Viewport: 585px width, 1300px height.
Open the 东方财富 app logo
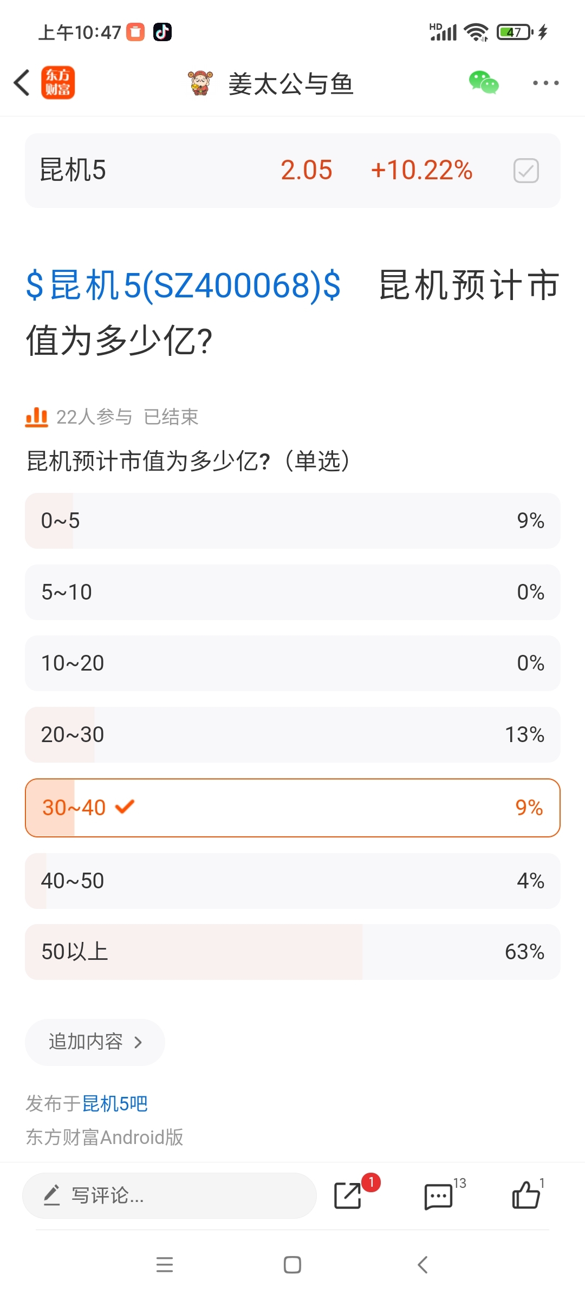pos(58,83)
